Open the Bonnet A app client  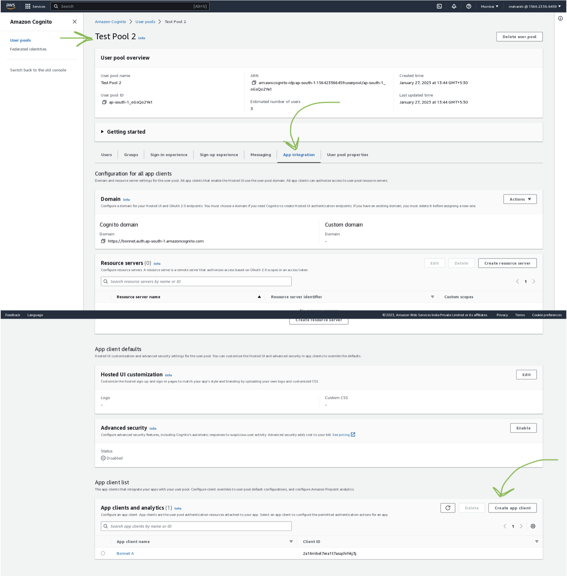[125, 553]
